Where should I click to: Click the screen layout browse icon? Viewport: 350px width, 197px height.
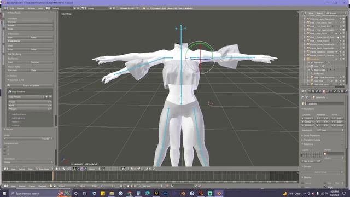click(48, 8)
